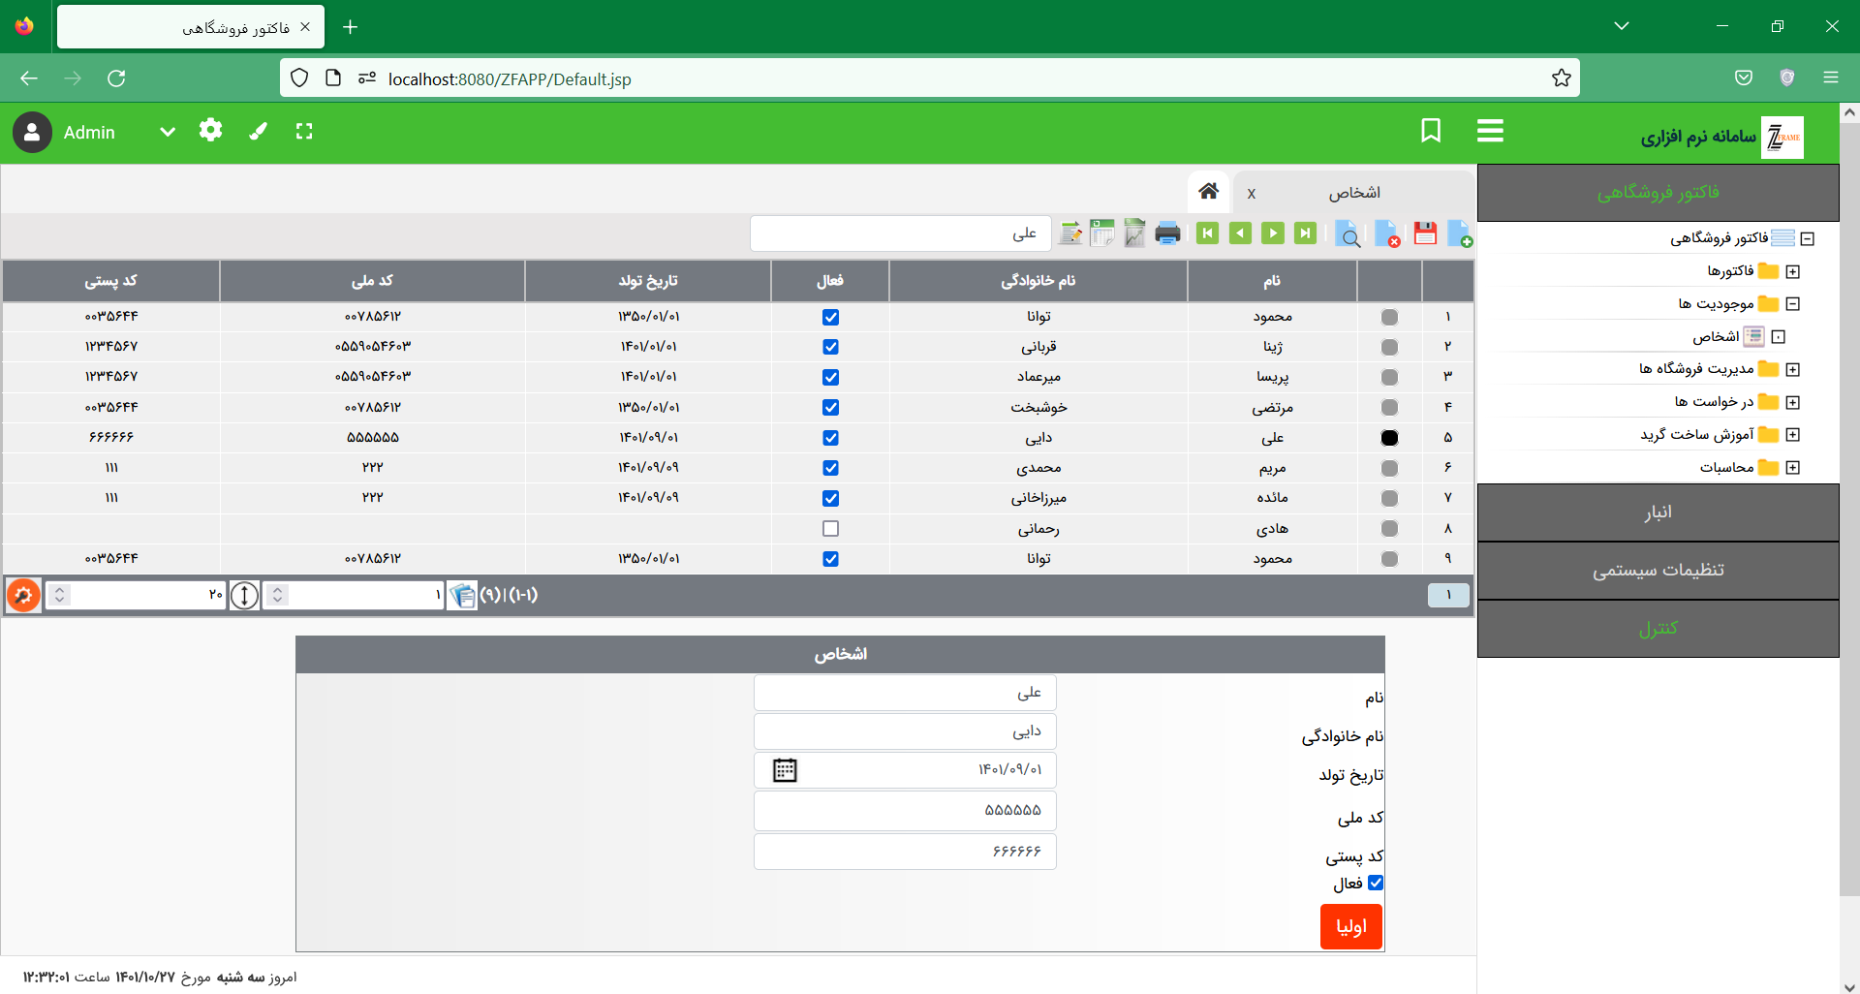Toggle فعال checkbox for علی row
Image resolution: width=1860 pixels, height=994 pixels.
830,438
